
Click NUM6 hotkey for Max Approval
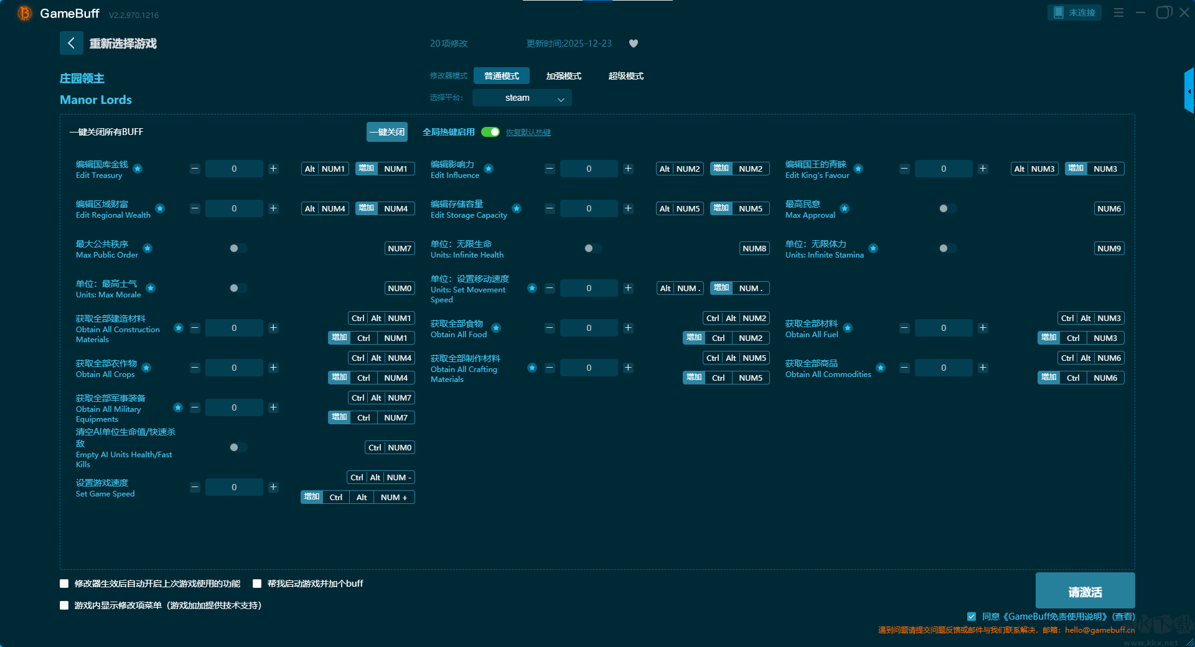(1109, 208)
